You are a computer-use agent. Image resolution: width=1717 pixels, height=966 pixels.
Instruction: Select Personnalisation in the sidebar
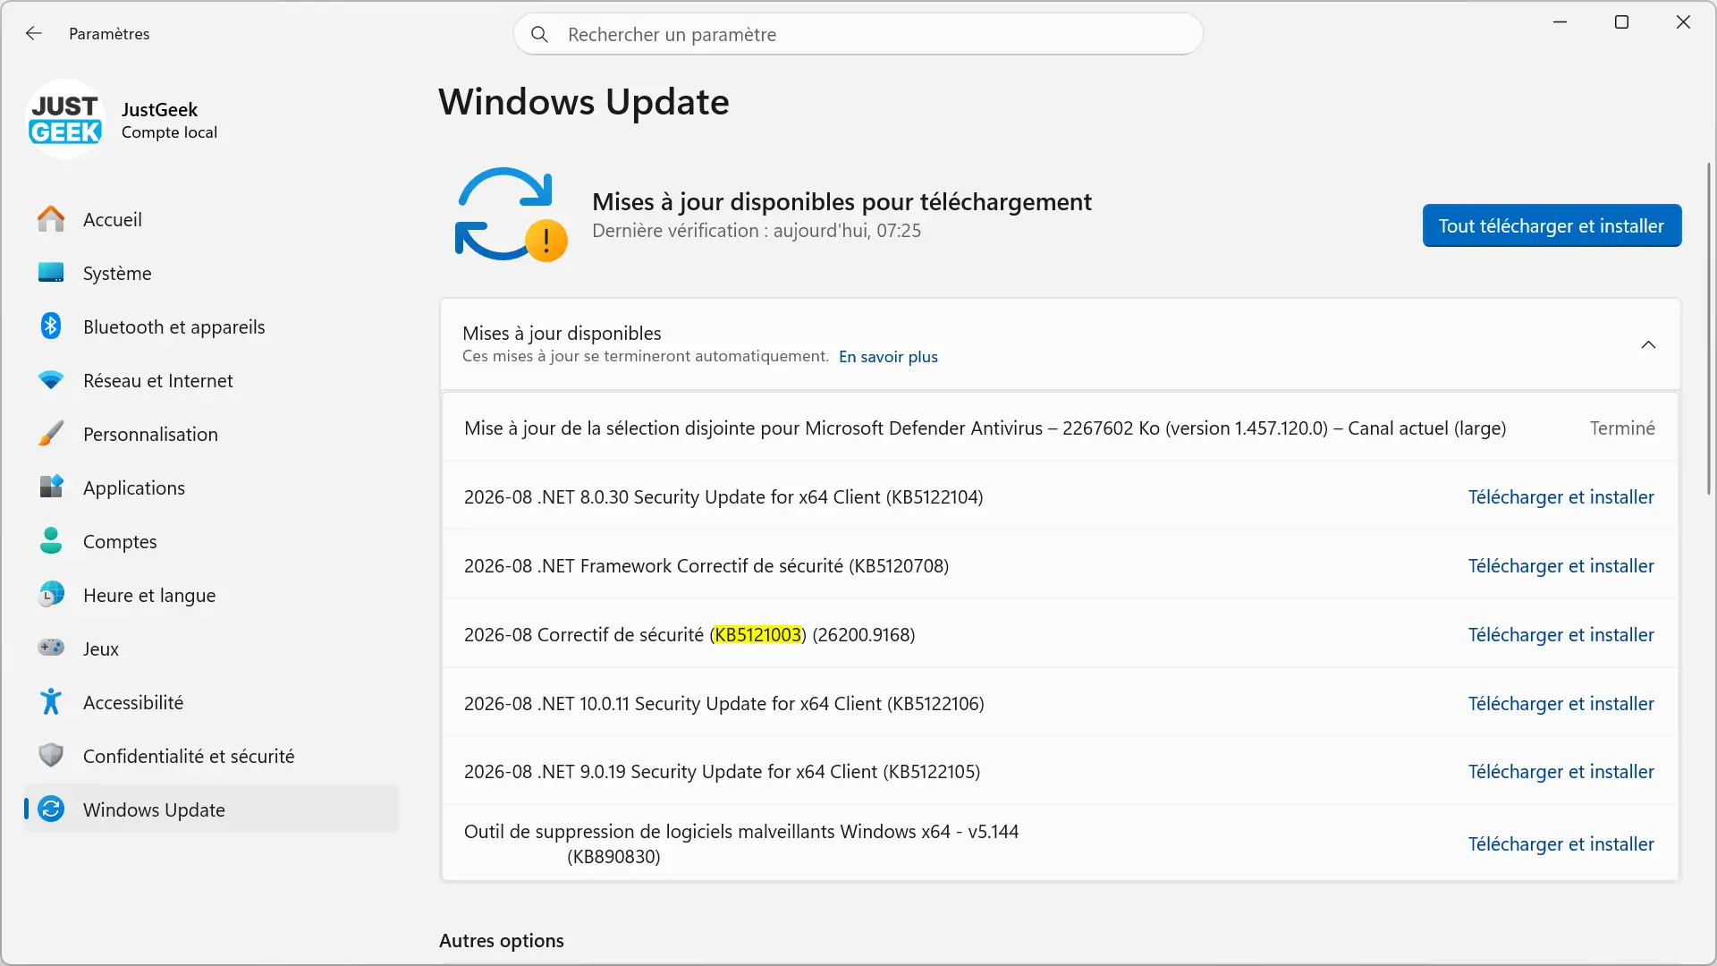click(212, 434)
